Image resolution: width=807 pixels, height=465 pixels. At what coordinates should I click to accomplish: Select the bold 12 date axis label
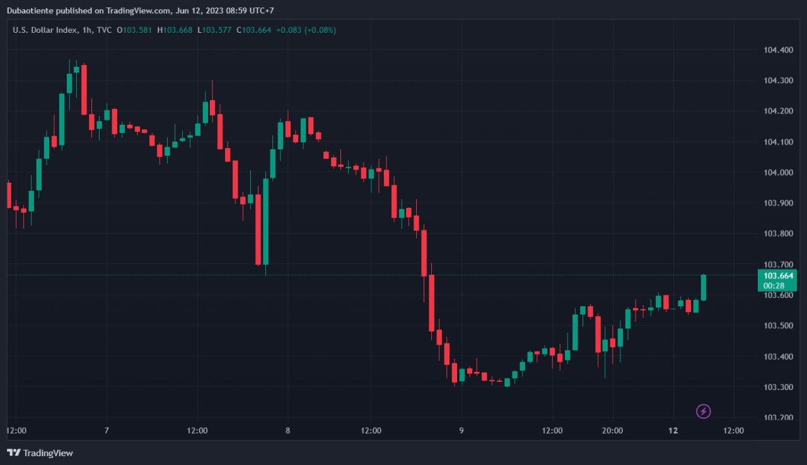673,431
